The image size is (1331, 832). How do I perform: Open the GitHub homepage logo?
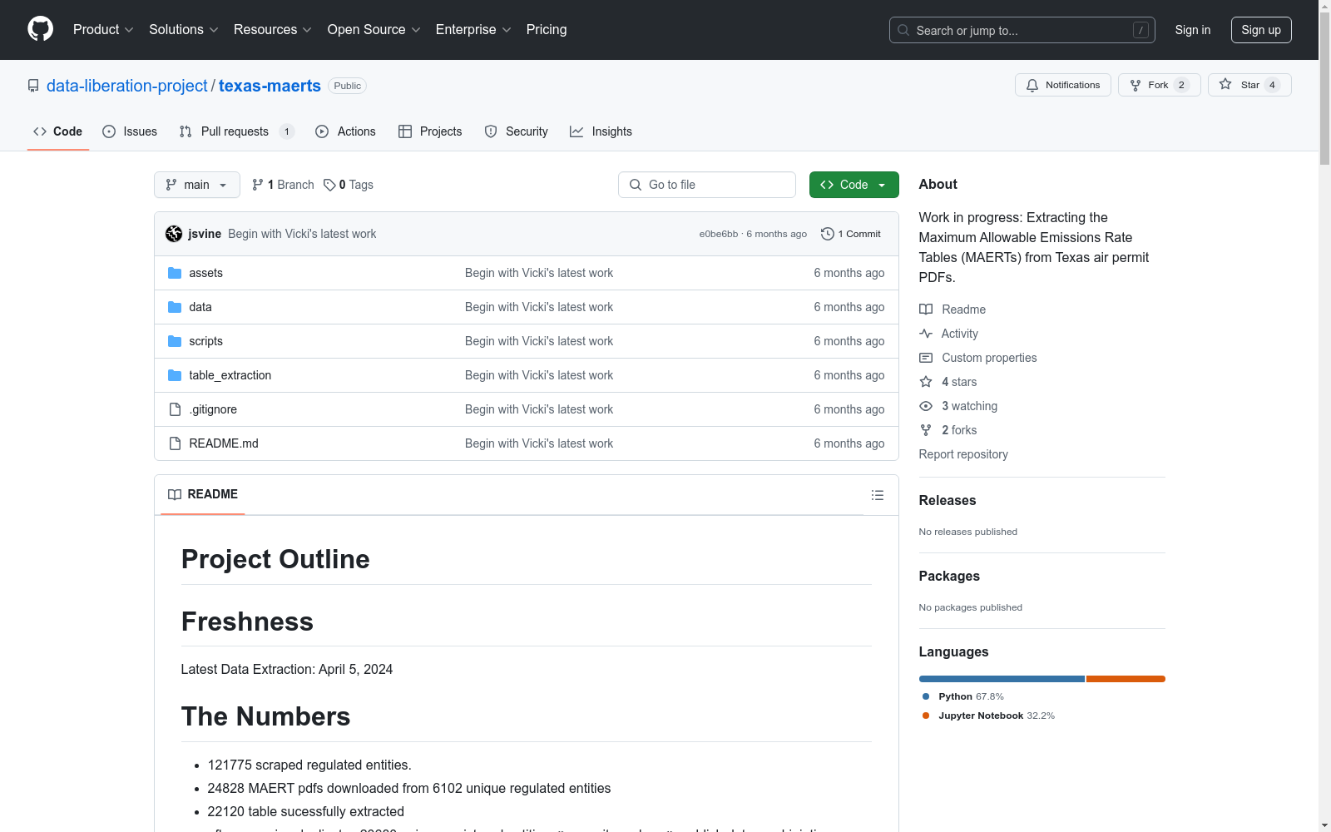tap(40, 29)
